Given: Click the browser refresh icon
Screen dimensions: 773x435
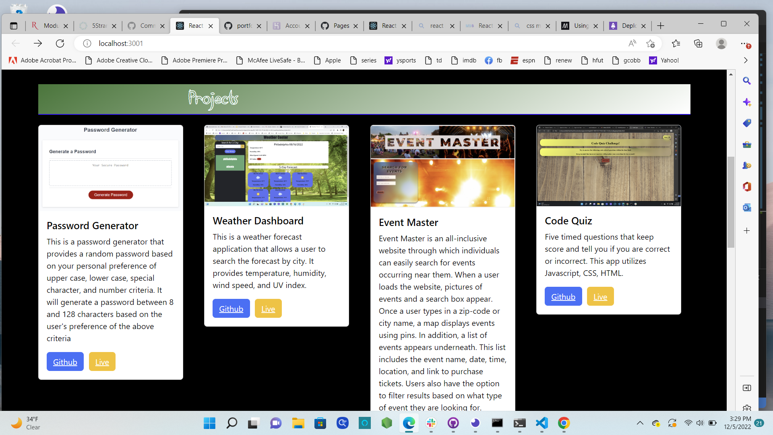Looking at the screenshot, I should point(60,43).
